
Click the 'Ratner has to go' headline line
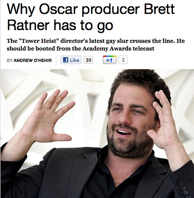pos(60,26)
